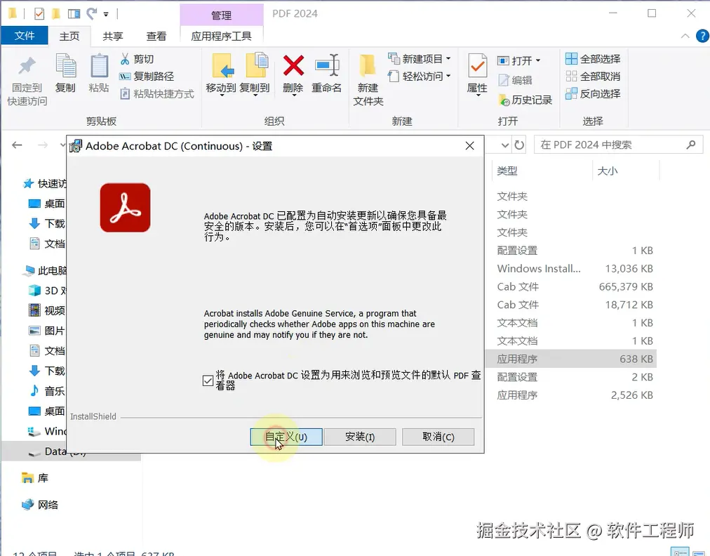Toggle default PDF viewer checkbox in installer
The height and width of the screenshot is (556, 710).
tap(208, 380)
